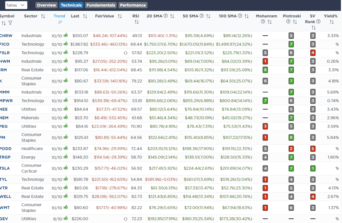Sort by Symbol column arrows
This screenshot has width=342, height=223.
pyautogui.click(x=4, y=23)
